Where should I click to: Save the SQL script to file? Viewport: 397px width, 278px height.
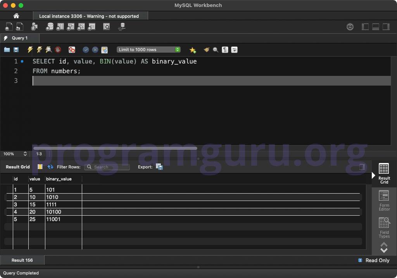coord(16,50)
